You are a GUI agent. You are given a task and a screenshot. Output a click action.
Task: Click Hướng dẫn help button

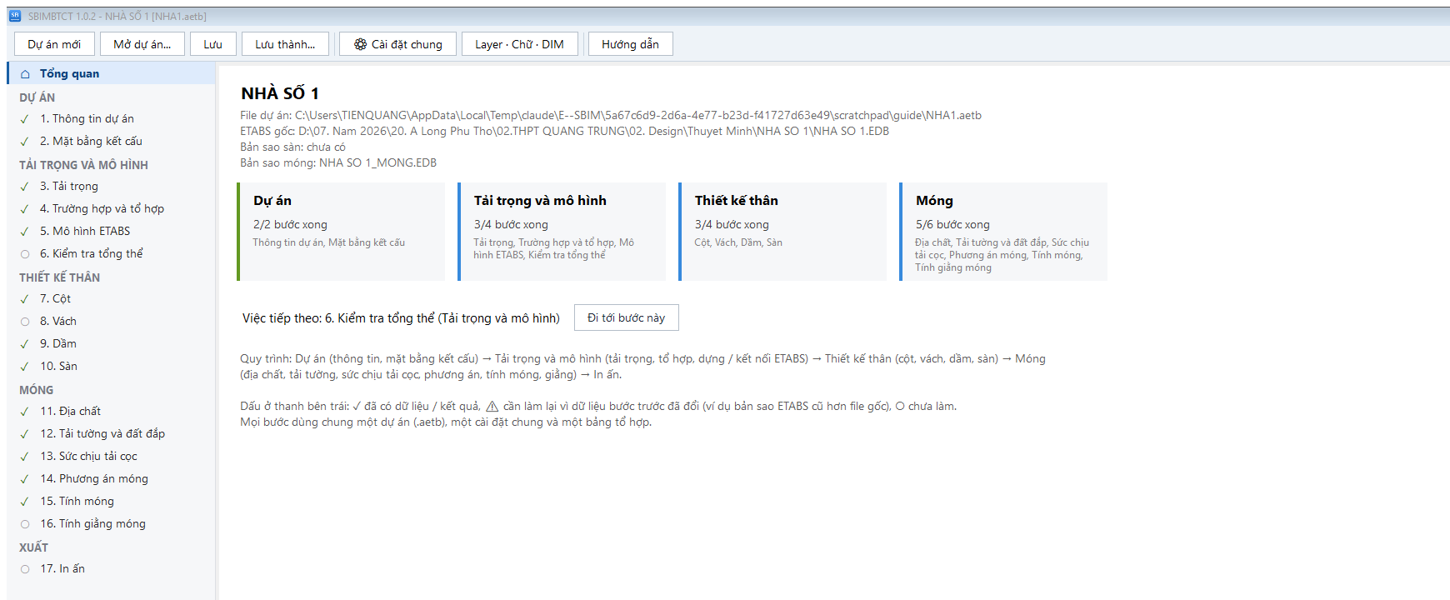pos(630,44)
